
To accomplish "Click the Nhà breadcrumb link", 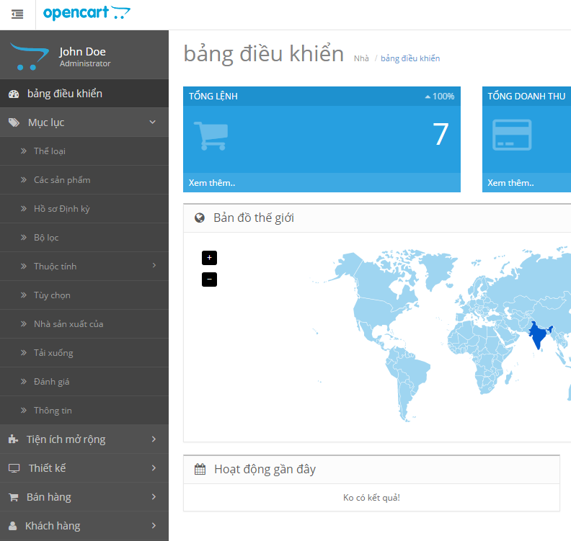I will (361, 58).
